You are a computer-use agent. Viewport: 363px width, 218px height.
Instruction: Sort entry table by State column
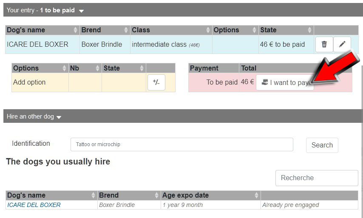(286, 30)
